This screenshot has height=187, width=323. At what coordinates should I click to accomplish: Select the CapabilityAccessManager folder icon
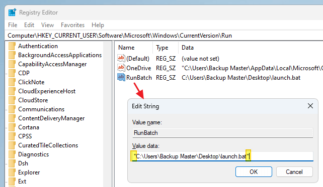(x=12, y=64)
